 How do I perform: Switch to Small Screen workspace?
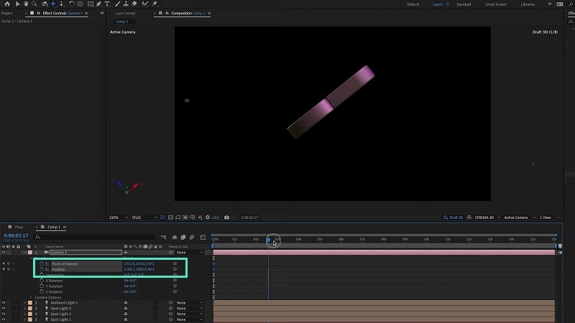[x=495, y=4]
